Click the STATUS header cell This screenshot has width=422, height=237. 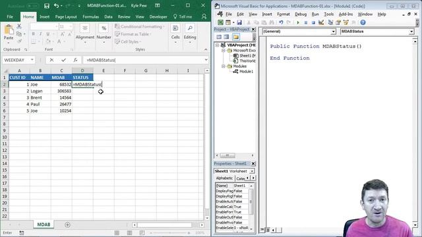tap(82, 78)
